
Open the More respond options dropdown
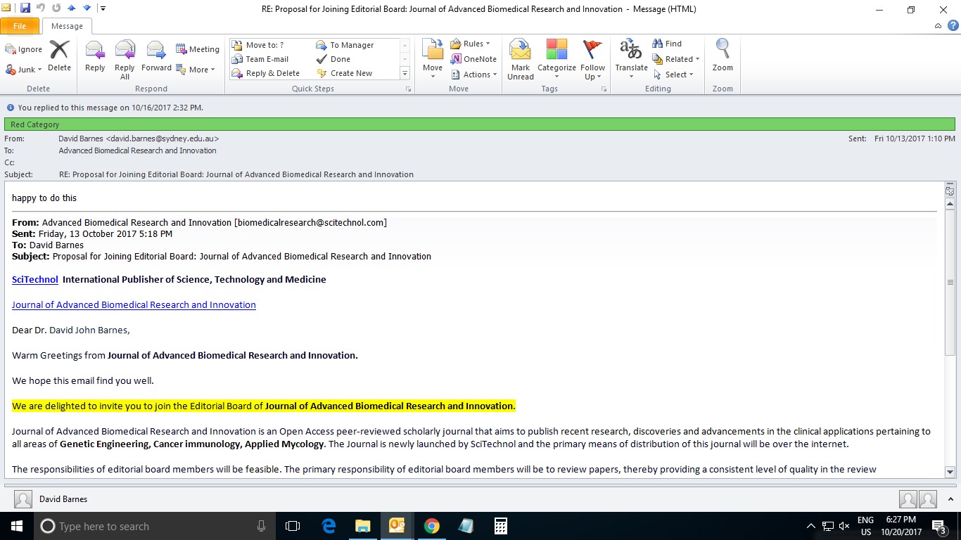click(196, 70)
